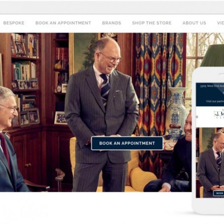The height and width of the screenshot is (224, 224).
Task: Open the BRANDS navigation link
Action: (112, 23)
